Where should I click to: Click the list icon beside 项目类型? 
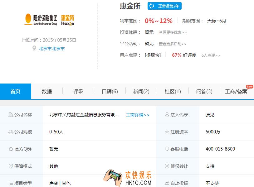[x=11, y=183]
